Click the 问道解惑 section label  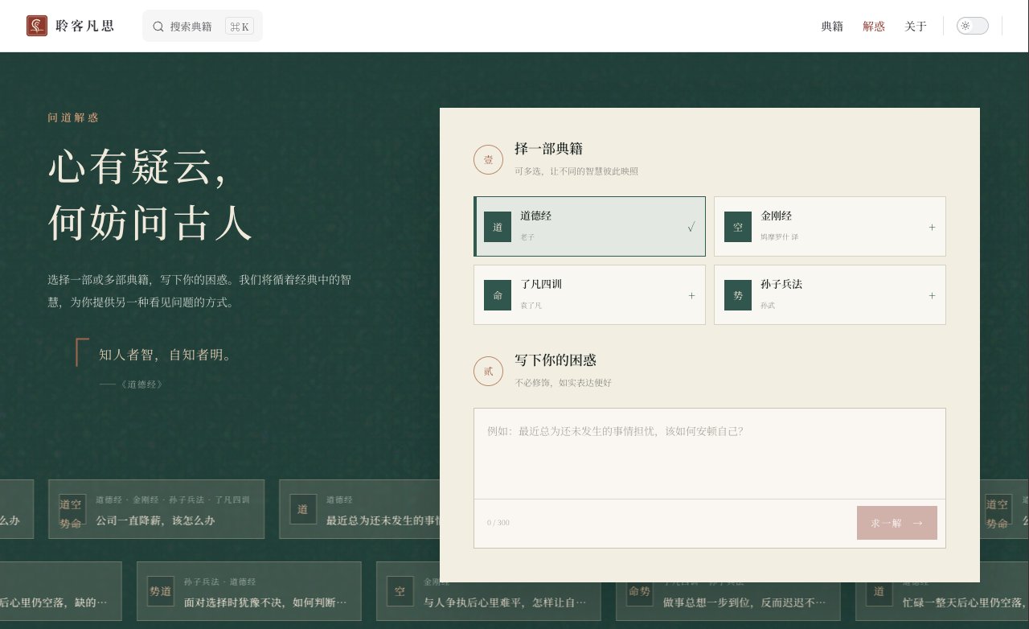coord(73,117)
